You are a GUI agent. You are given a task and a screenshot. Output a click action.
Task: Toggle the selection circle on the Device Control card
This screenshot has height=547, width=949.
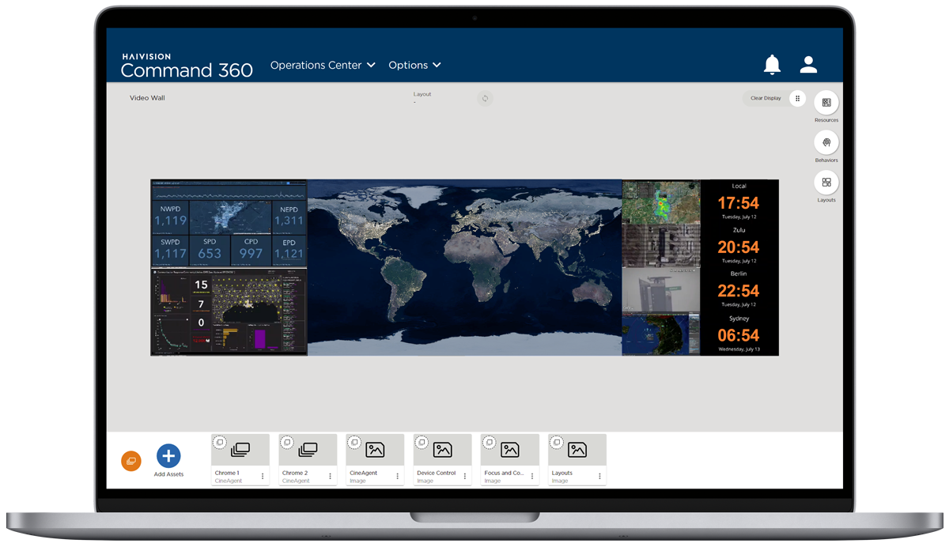click(422, 442)
